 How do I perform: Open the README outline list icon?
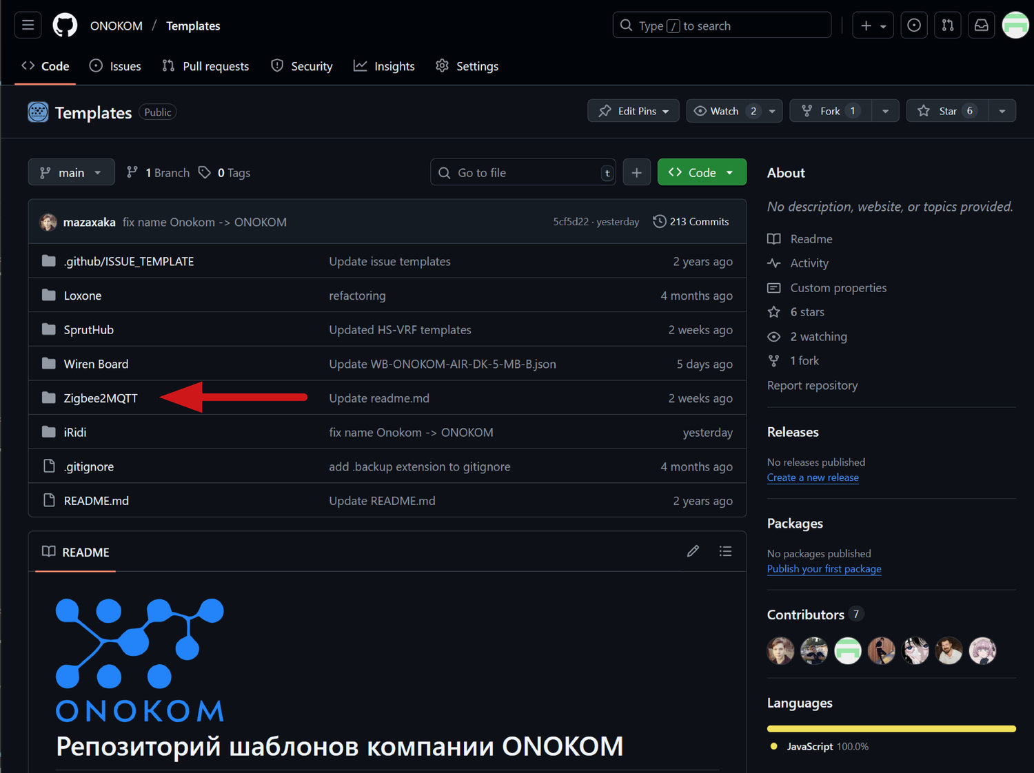point(725,551)
